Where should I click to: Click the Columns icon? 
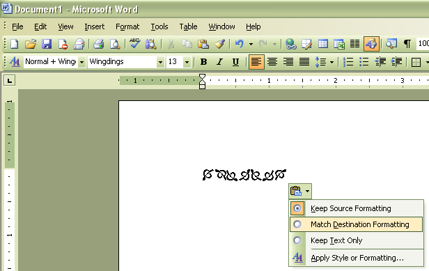point(355,44)
